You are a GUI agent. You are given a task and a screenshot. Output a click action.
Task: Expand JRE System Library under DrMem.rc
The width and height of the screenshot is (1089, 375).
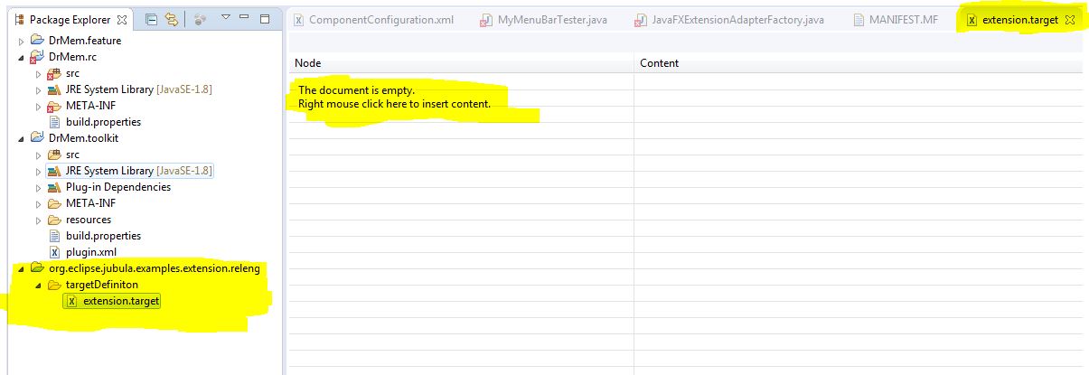[39, 89]
